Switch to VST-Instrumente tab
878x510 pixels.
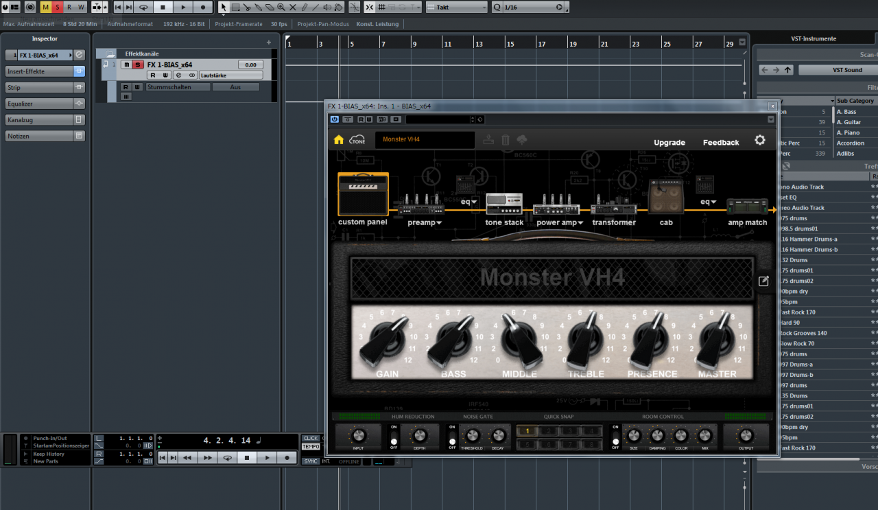point(814,38)
